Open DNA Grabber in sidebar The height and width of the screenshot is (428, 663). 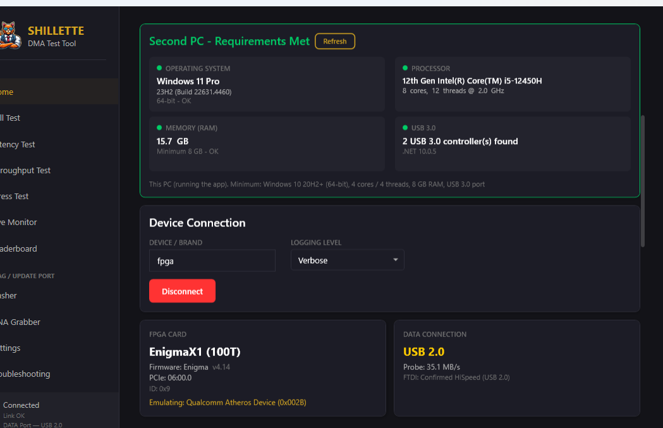pyautogui.click(x=59, y=322)
